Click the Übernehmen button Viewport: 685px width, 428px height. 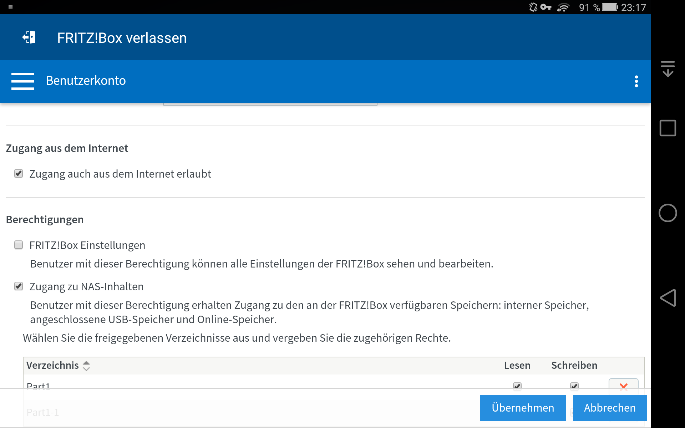pos(523,408)
